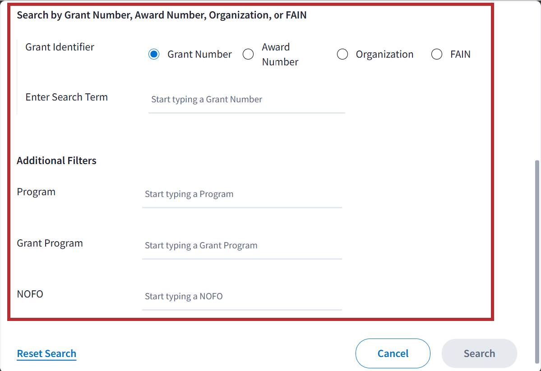Image resolution: width=541 pixels, height=371 pixels.
Task: Click the Search button
Action: click(479, 353)
